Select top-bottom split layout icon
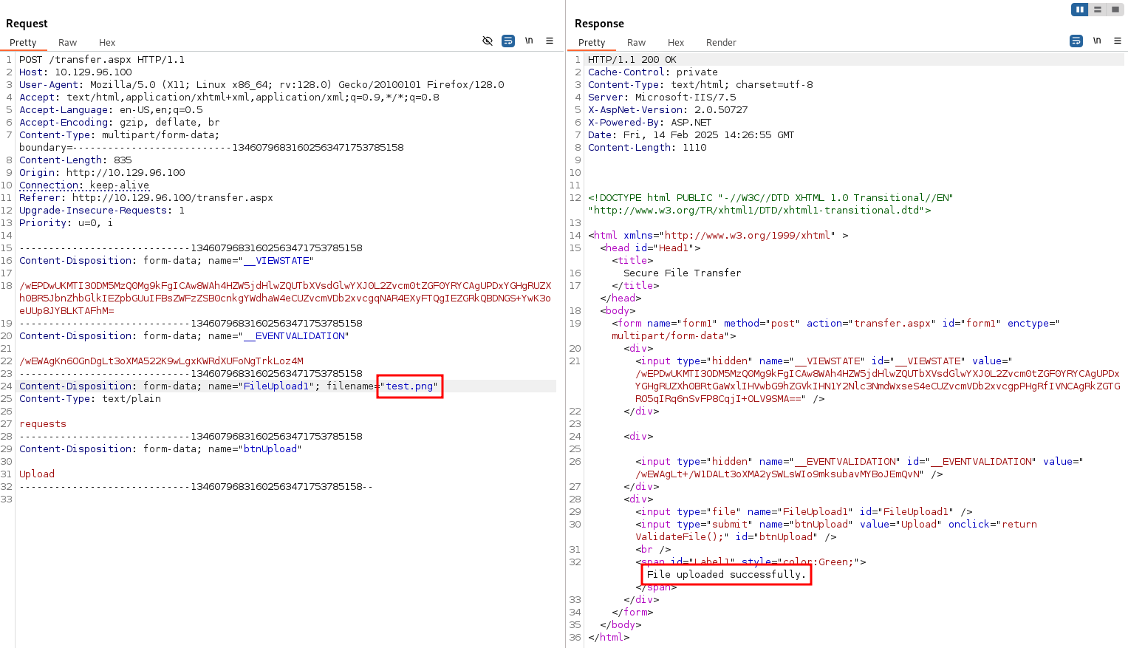 (x=1098, y=10)
